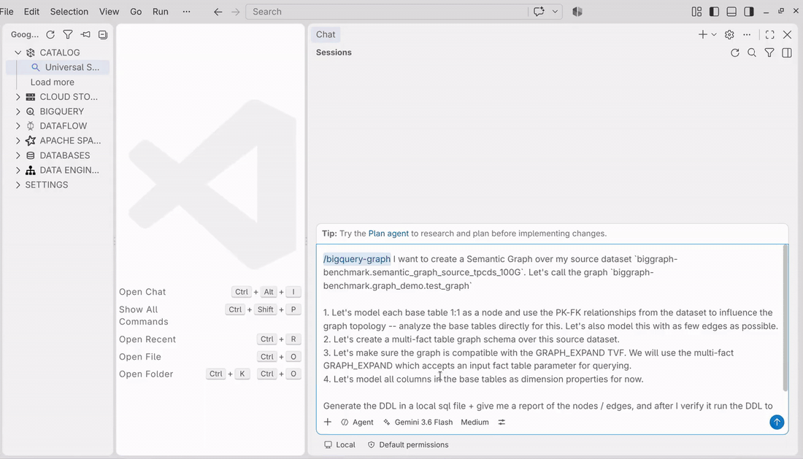Toggle the sessions side-by-side layout icon

[787, 53]
